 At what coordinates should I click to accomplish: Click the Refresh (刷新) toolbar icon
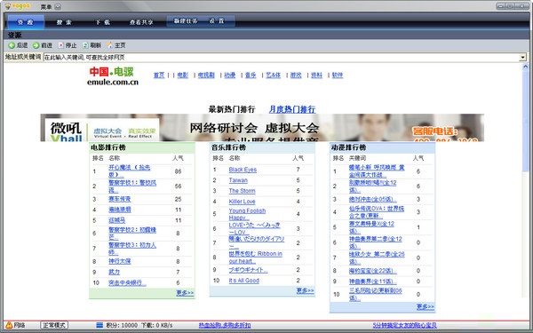[85, 45]
